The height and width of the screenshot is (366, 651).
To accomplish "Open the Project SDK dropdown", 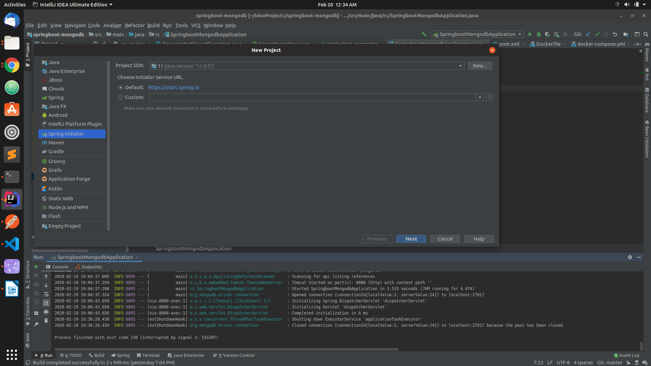I will coord(460,66).
